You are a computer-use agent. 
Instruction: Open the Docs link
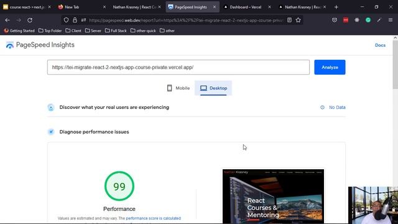pyautogui.click(x=380, y=45)
